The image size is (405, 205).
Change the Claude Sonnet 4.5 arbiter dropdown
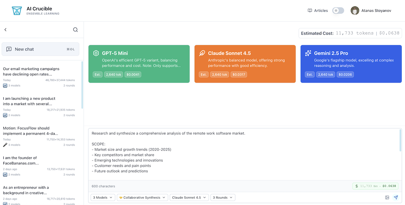click(189, 198)
